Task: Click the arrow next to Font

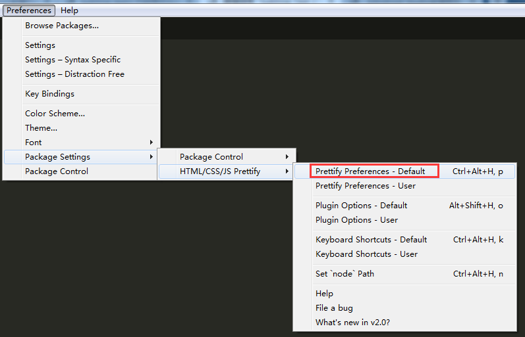Action: click(x=152, y=143)
